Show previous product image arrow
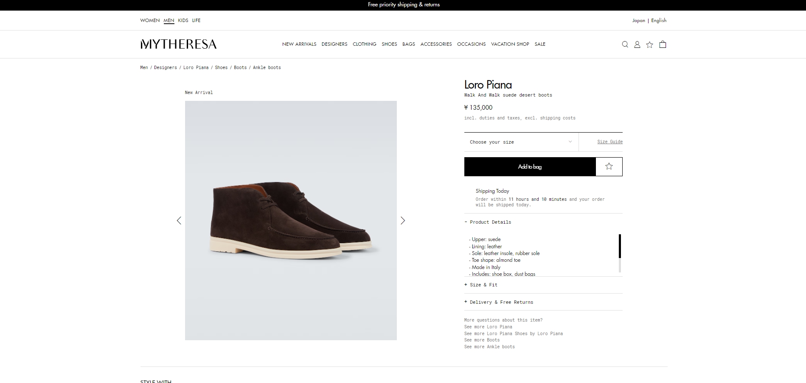 tap(179, 220)
